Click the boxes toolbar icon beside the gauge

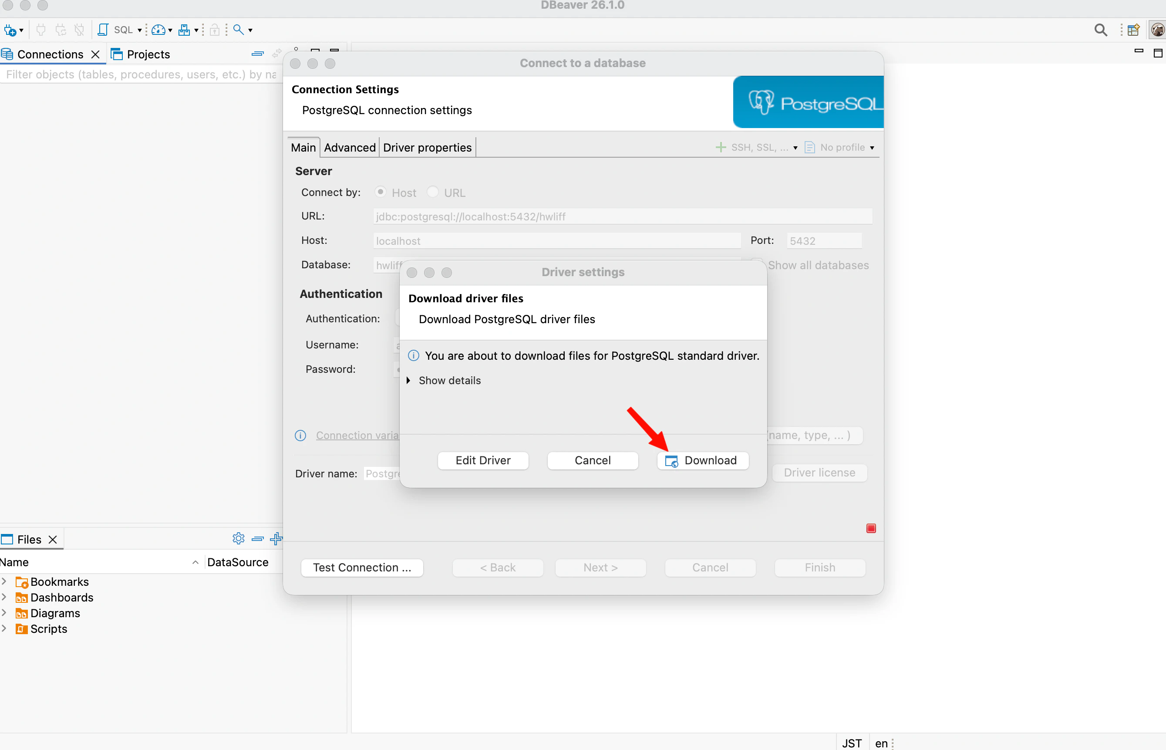point(184,30)
